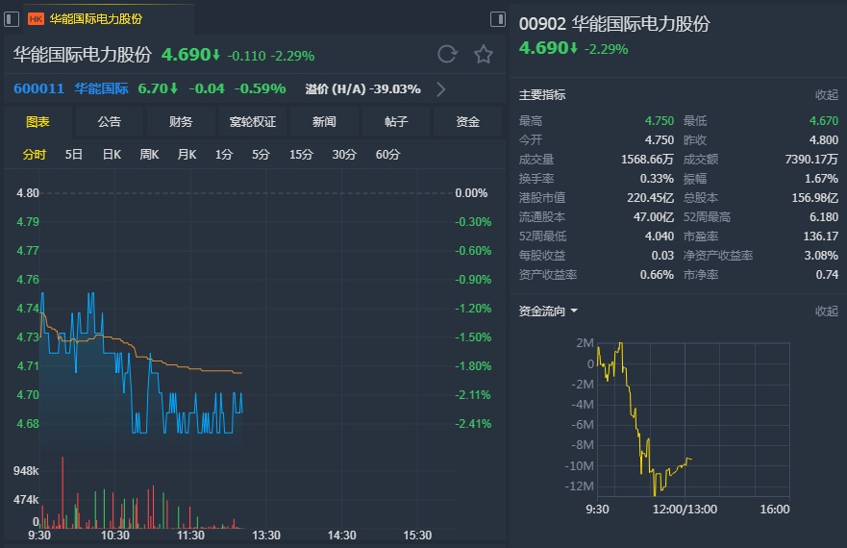Screen dimensions: 847x548
Task: Click the -2.41% axis label
Action: click(x=473, y=424)
